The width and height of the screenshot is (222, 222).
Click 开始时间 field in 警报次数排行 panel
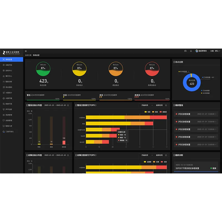(x=145, y=105)
